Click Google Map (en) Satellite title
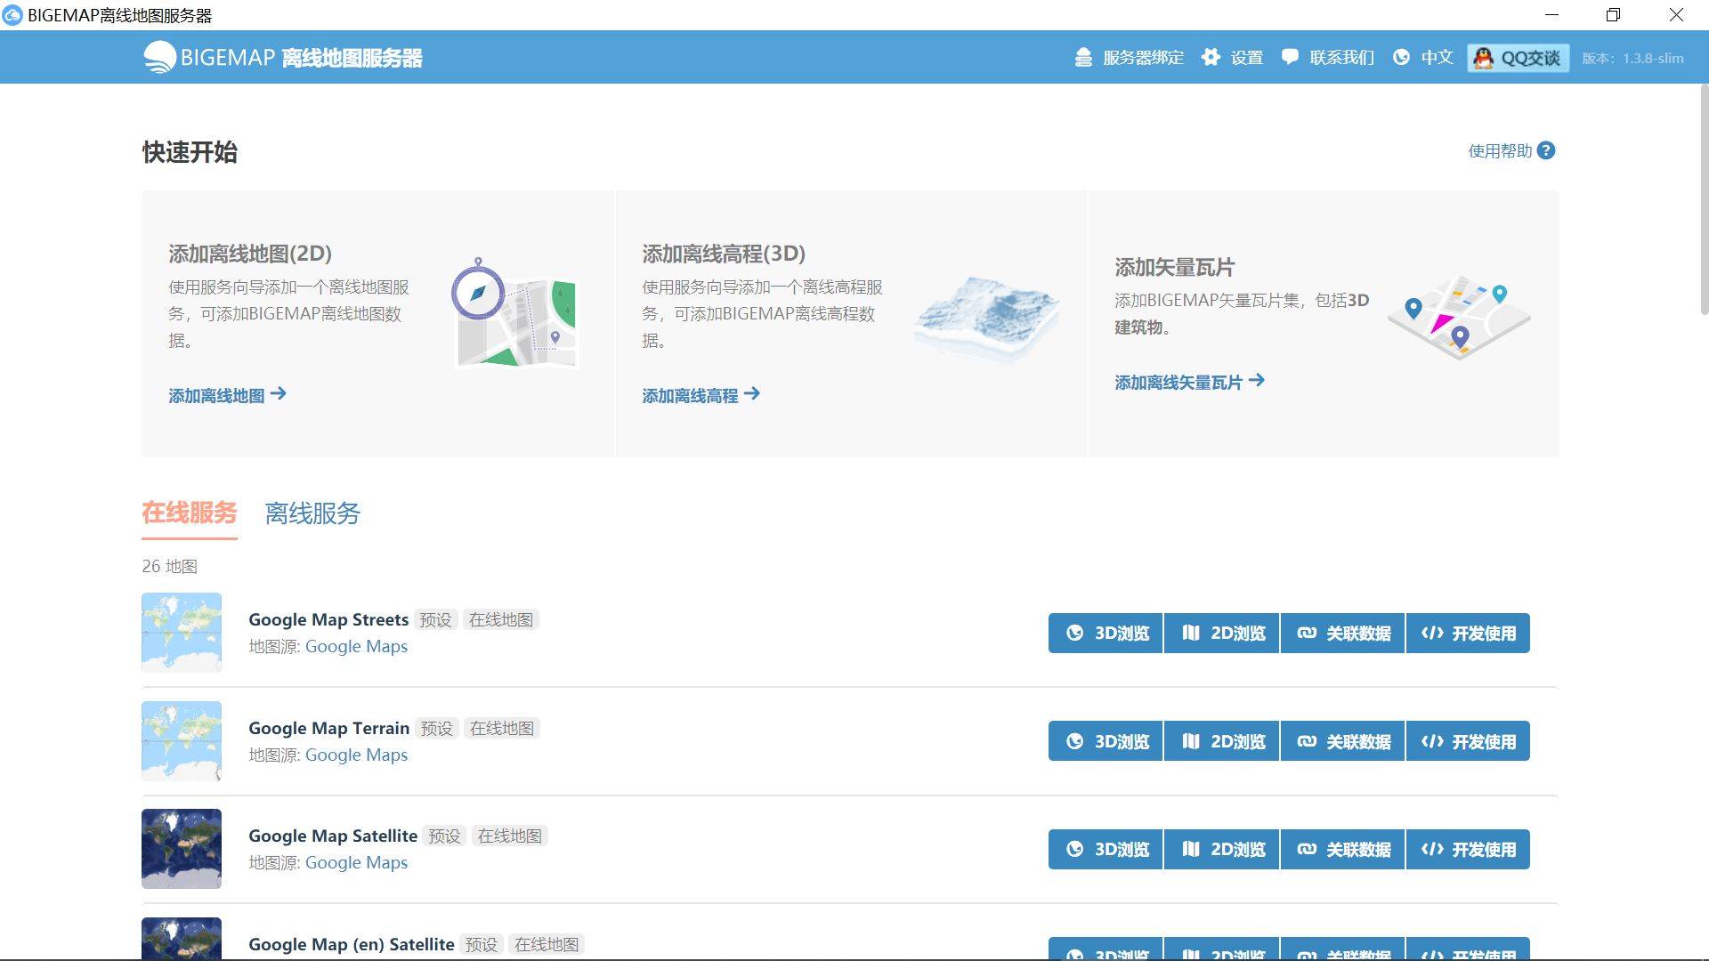 (352, 945)
